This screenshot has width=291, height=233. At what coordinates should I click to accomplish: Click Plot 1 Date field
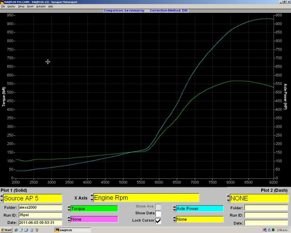click(40, 222)
